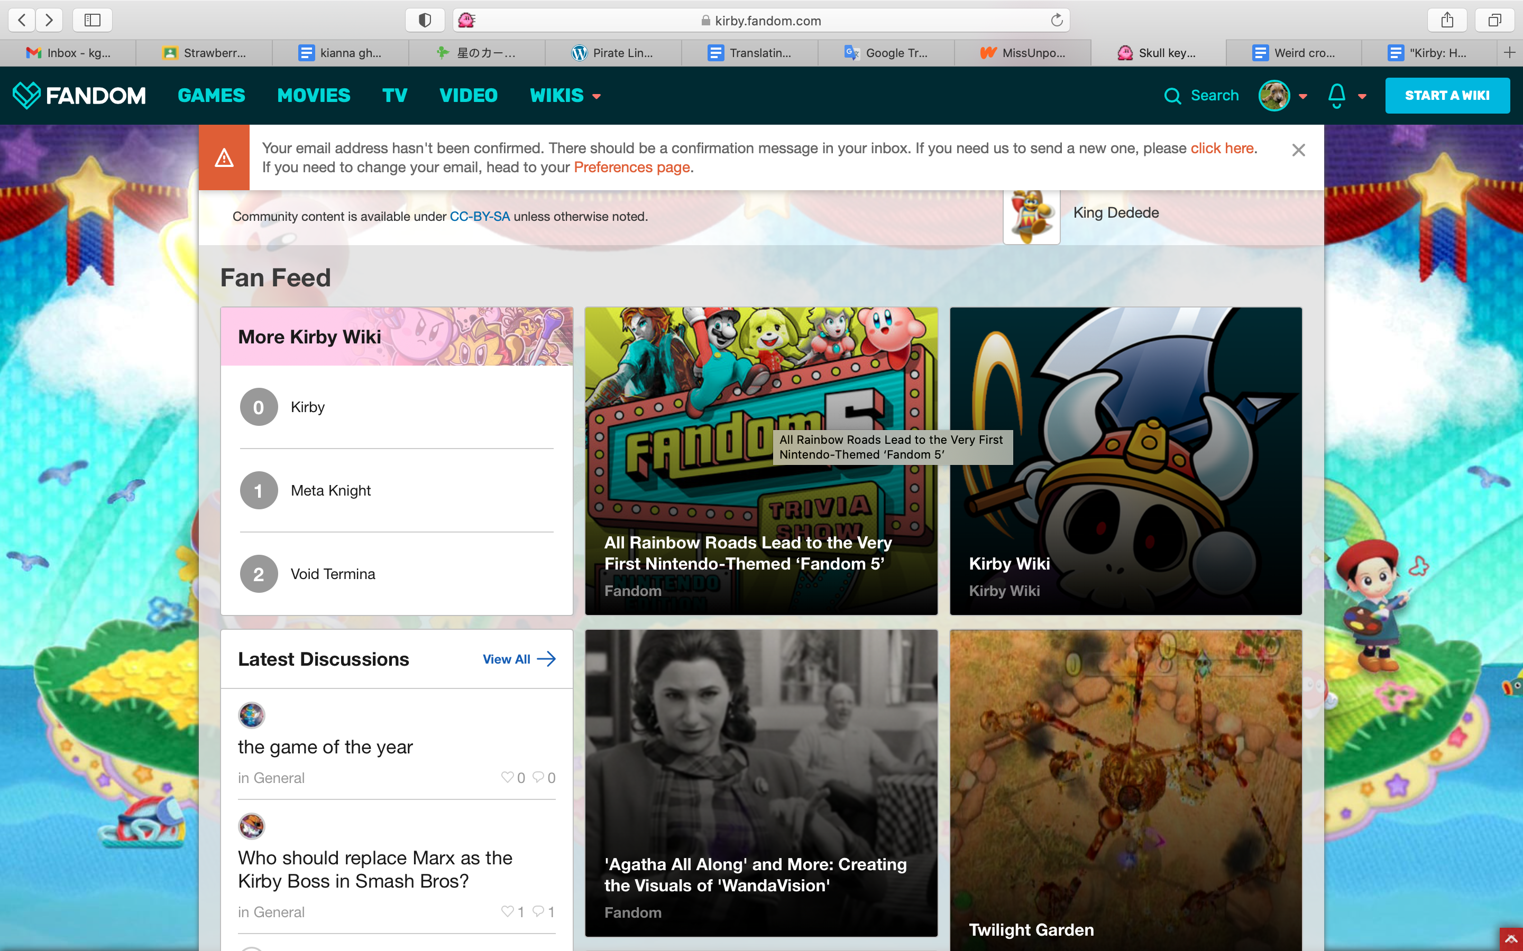Open the Twilight Garden thumbnail card
The image size is (1523, 951).
[x=1125, y=786]
